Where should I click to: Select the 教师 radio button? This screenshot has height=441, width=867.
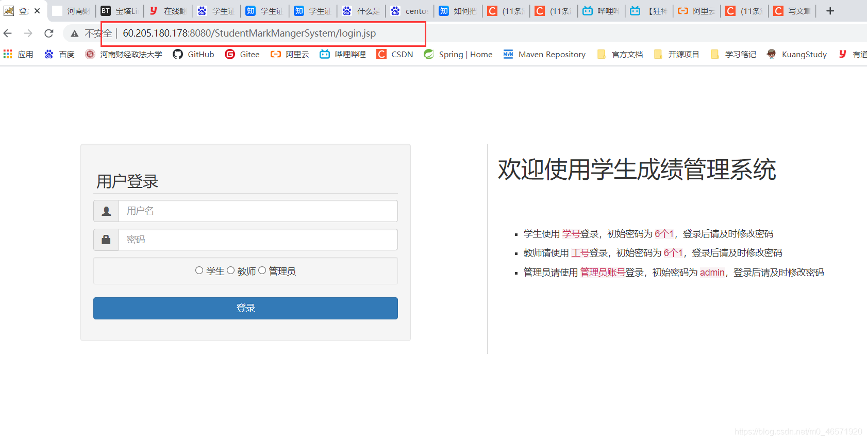[x=230, y=270]
